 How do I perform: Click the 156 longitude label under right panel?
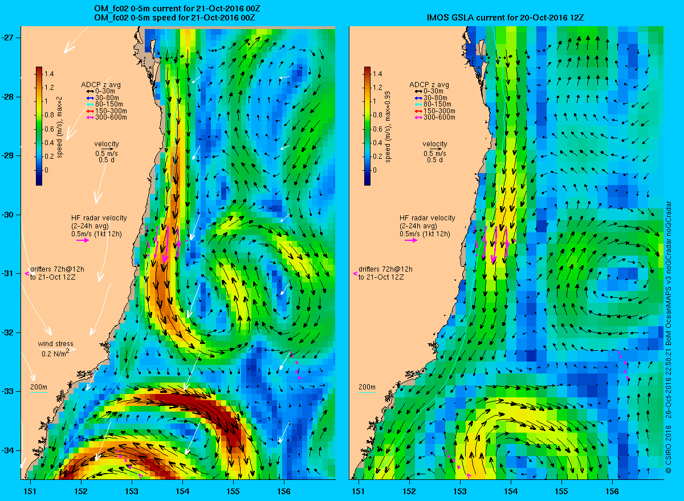[612, 491]
